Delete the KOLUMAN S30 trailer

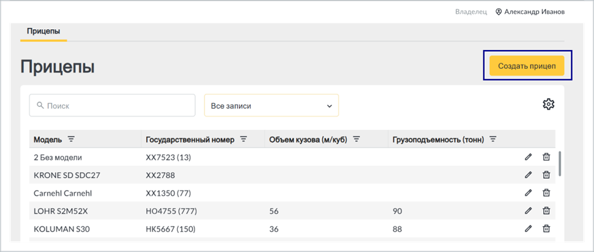(546, 228)
